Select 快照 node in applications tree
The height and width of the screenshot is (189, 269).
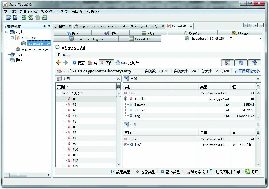[x=16, y=60]
